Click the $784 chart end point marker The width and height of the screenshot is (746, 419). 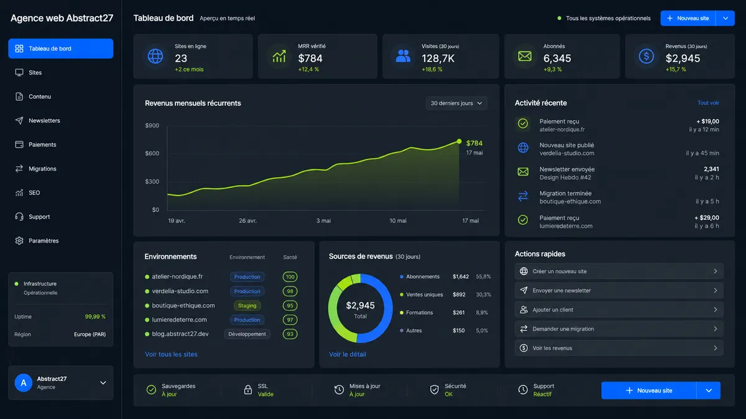tap(459, 142)
